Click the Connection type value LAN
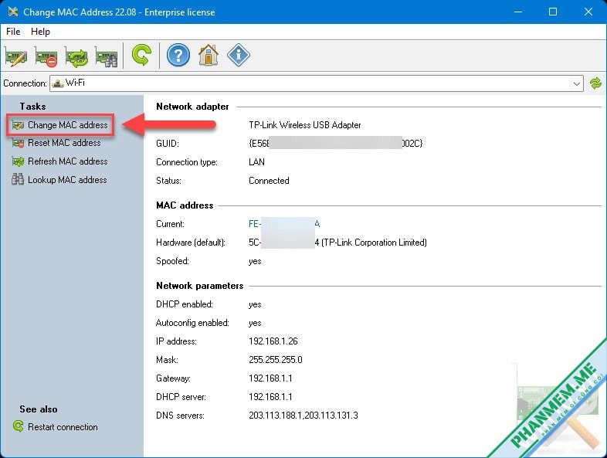The height and width of the screenshot is (458, 607). (256, 162)
